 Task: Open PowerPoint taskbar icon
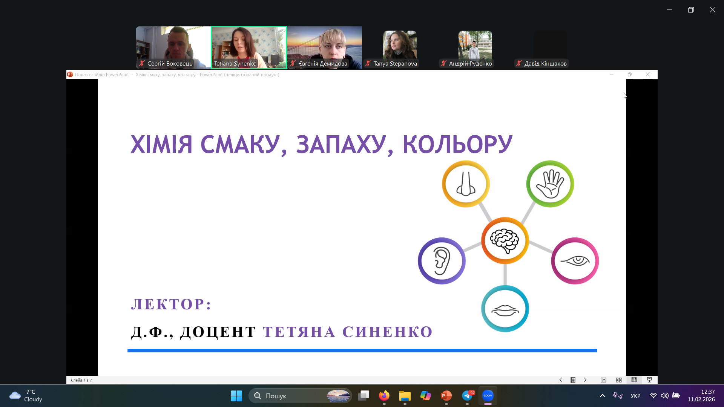pos(446,396)
